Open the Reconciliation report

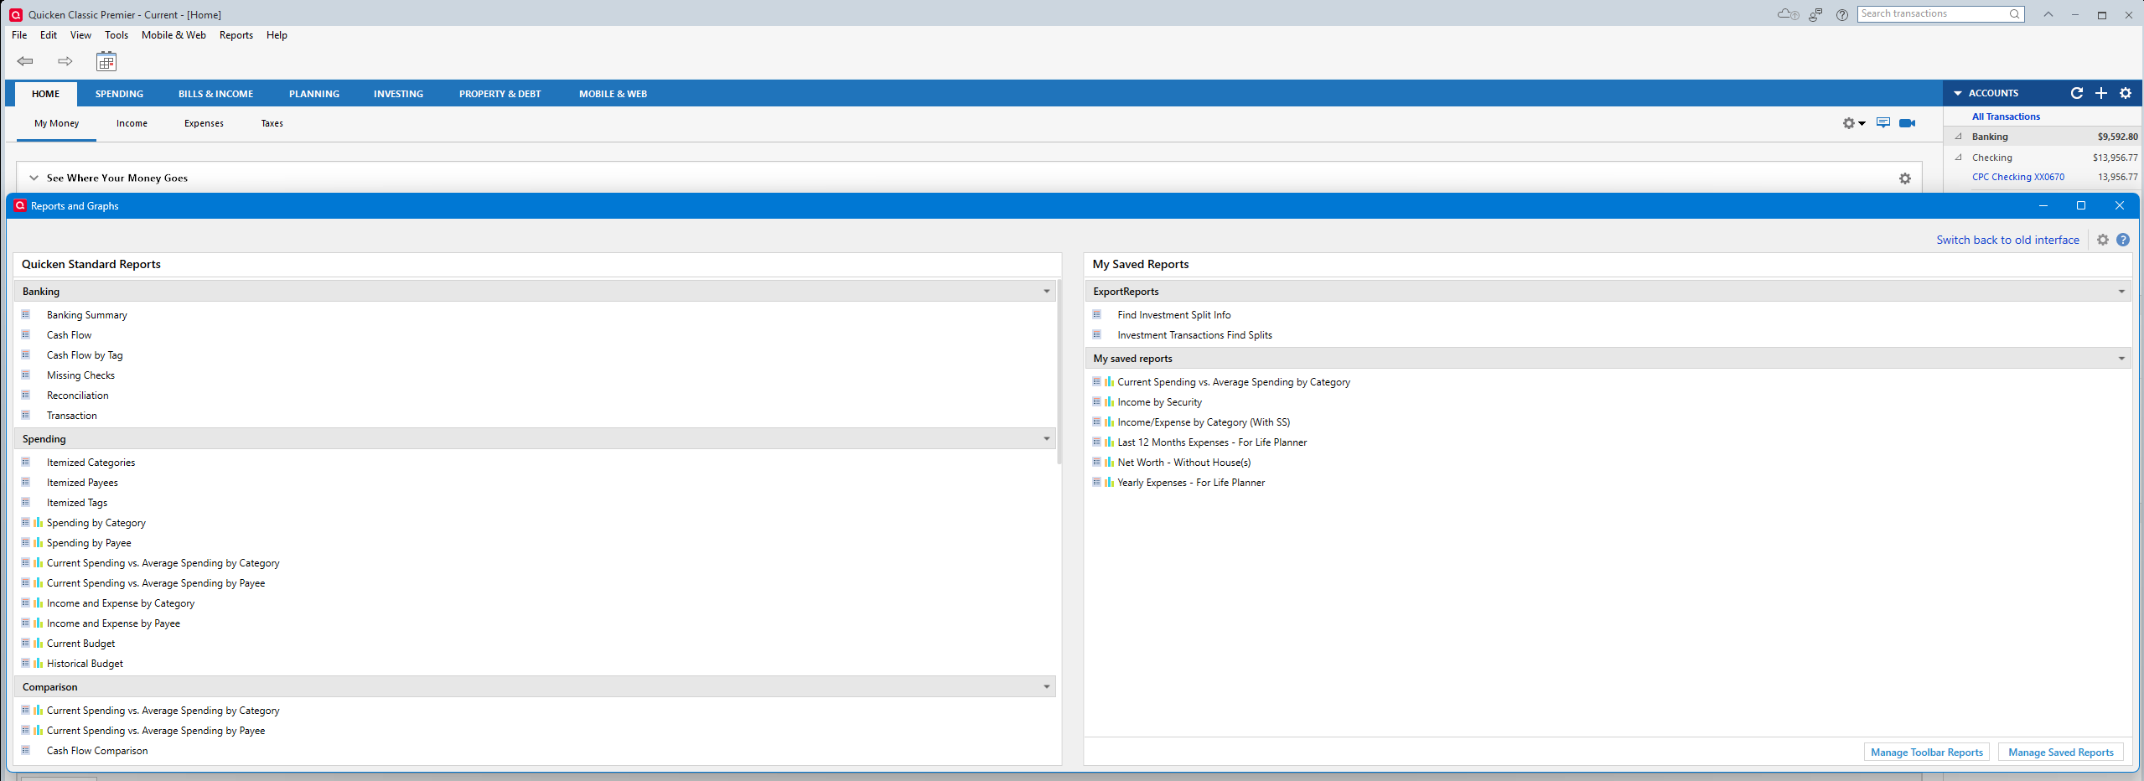pyautogui.click(x=77, y=396)
